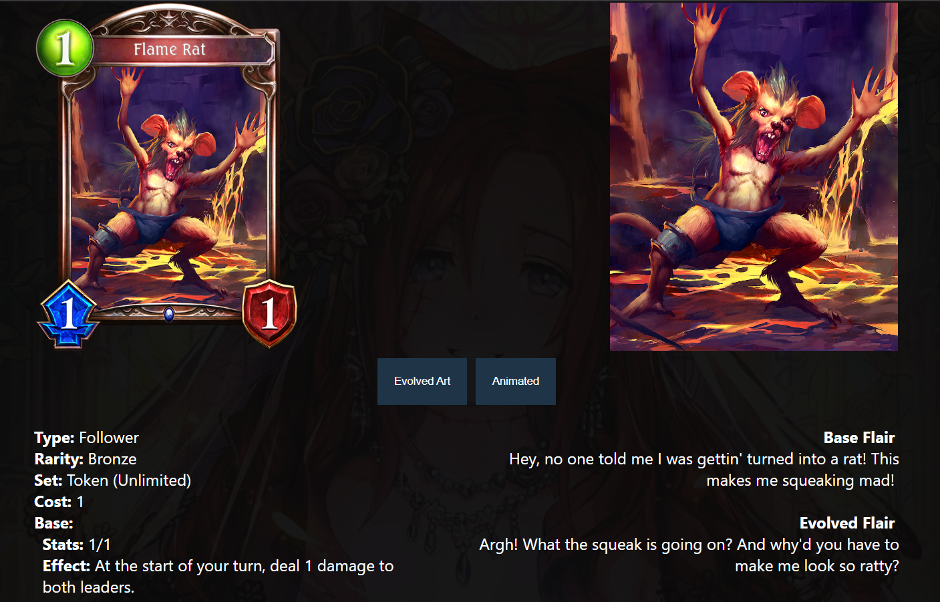Viewport: 940px width, 602px height.
Task: Click the Type: Follower line
Action: [x=87, y=438]
